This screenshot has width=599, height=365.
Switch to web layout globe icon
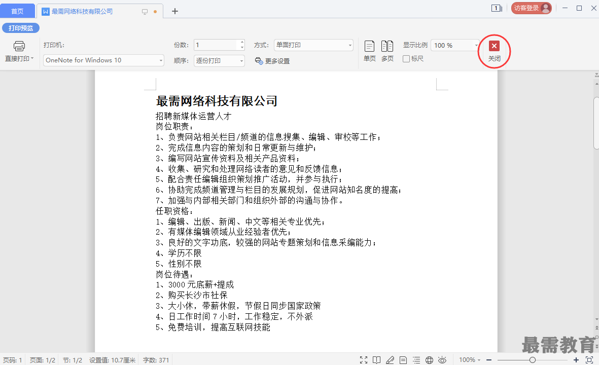tap(430, 360)
